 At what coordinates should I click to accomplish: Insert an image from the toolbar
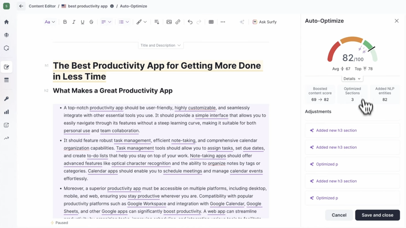pos(169,22)
